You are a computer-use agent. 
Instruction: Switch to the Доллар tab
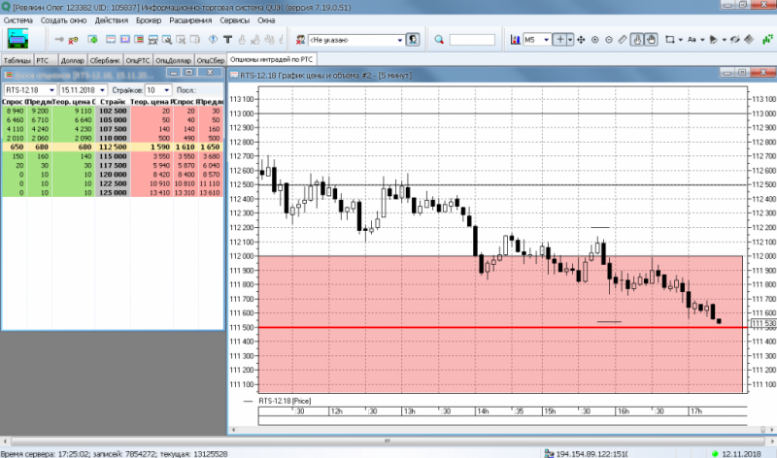(x=72, y=60)
